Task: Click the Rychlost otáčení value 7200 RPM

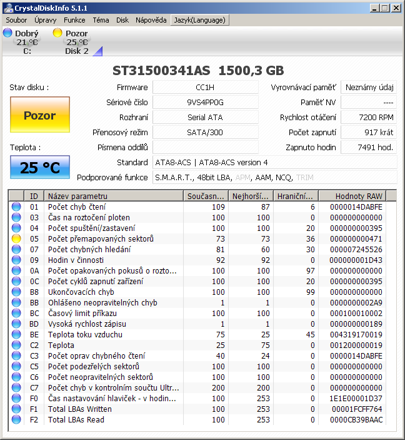Action: tap(369, 117)
